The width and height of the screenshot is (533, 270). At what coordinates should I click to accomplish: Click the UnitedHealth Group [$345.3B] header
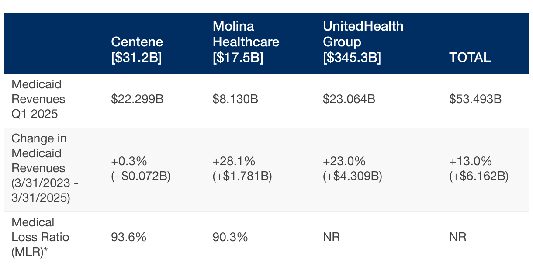[x=363, y=42]
